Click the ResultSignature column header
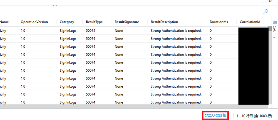The image size is (278, 120). pyautogui.click(x=127, y=22)
